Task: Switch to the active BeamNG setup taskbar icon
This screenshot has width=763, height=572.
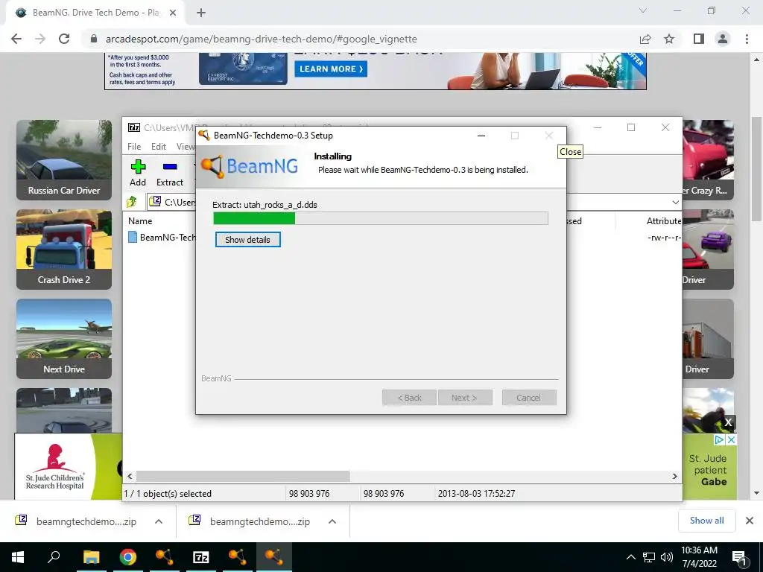Action: pos(274,557)
